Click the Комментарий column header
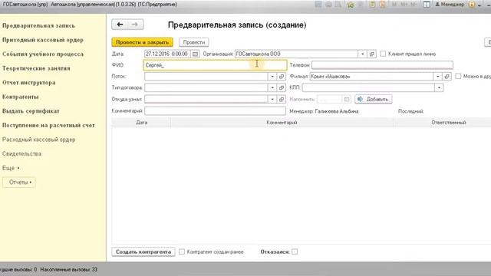 click(x=282, y=123)
